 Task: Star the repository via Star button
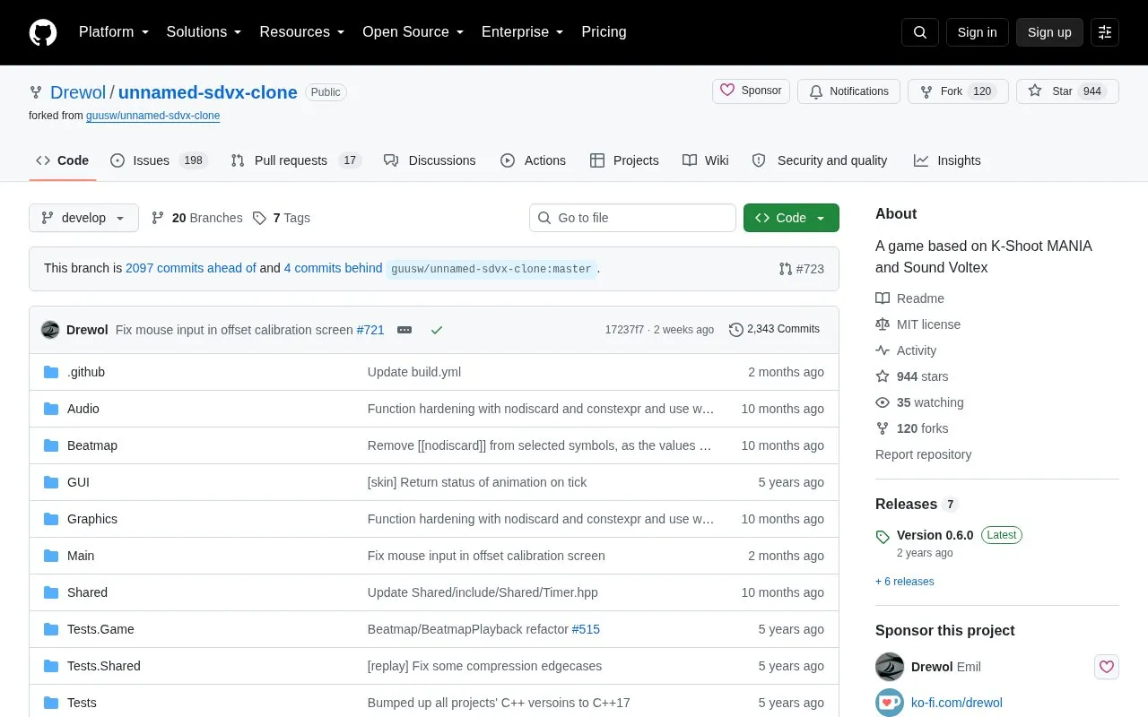[x=1067, y=91]
